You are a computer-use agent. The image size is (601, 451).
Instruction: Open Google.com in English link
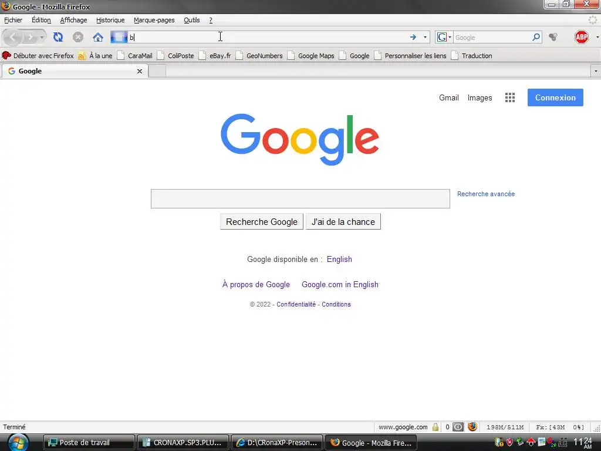pyautogui.click(x=340, y=285)
